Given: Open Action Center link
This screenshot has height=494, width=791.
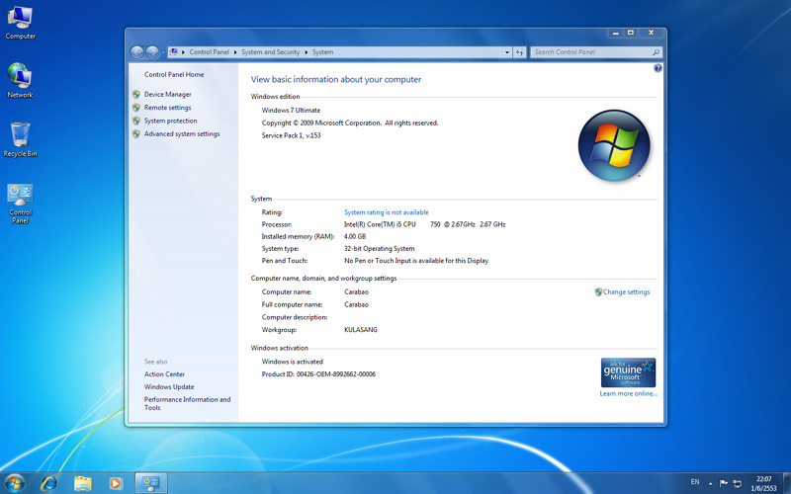Looking at the screenshot, I should coord(164,374).
